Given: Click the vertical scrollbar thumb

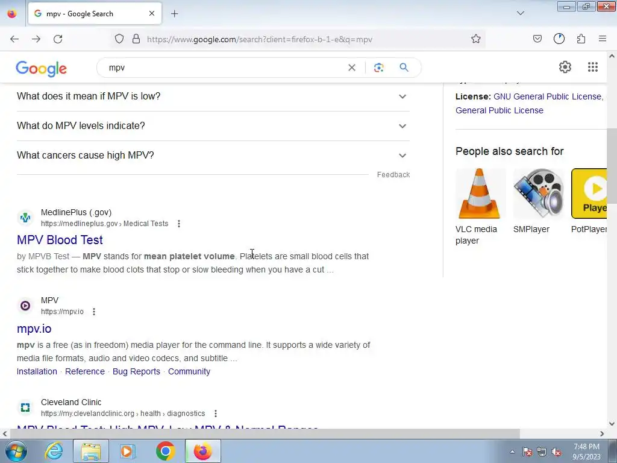Looking at the screenshot, I should (612, 167).
